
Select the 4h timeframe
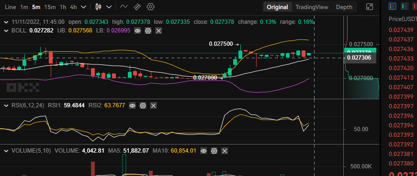(73, 7)
